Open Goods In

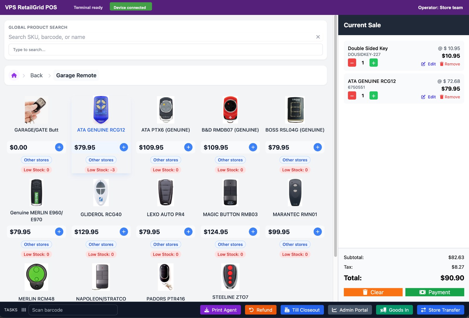coord(395,310)
